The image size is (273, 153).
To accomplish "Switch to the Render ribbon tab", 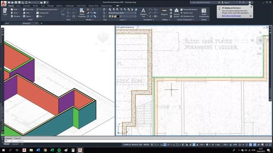I will (35, 6).
